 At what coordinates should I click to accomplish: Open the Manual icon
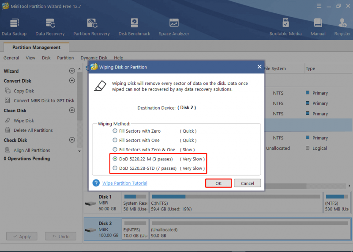coord(318,27)
